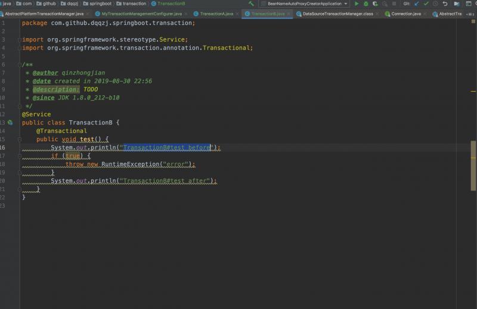Click the github breadcrumb in navigation bar
The width and height of the screenshot is (477, 309).
click(49, 4)
